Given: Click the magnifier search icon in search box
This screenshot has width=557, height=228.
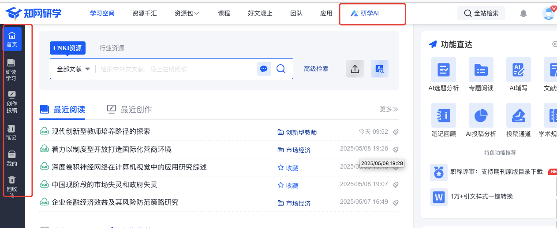Looking at the screenshot, I should pos(281,69).
